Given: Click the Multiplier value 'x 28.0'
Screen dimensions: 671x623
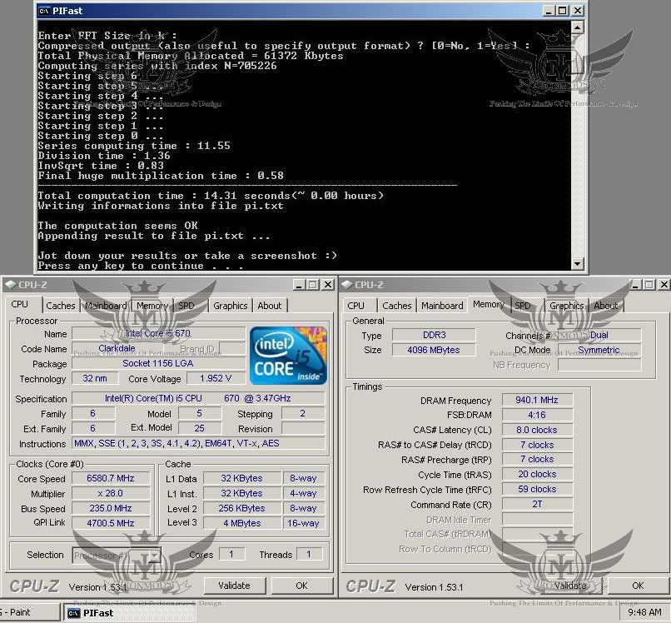Looking at the screenshot, I should pos(111,493).
